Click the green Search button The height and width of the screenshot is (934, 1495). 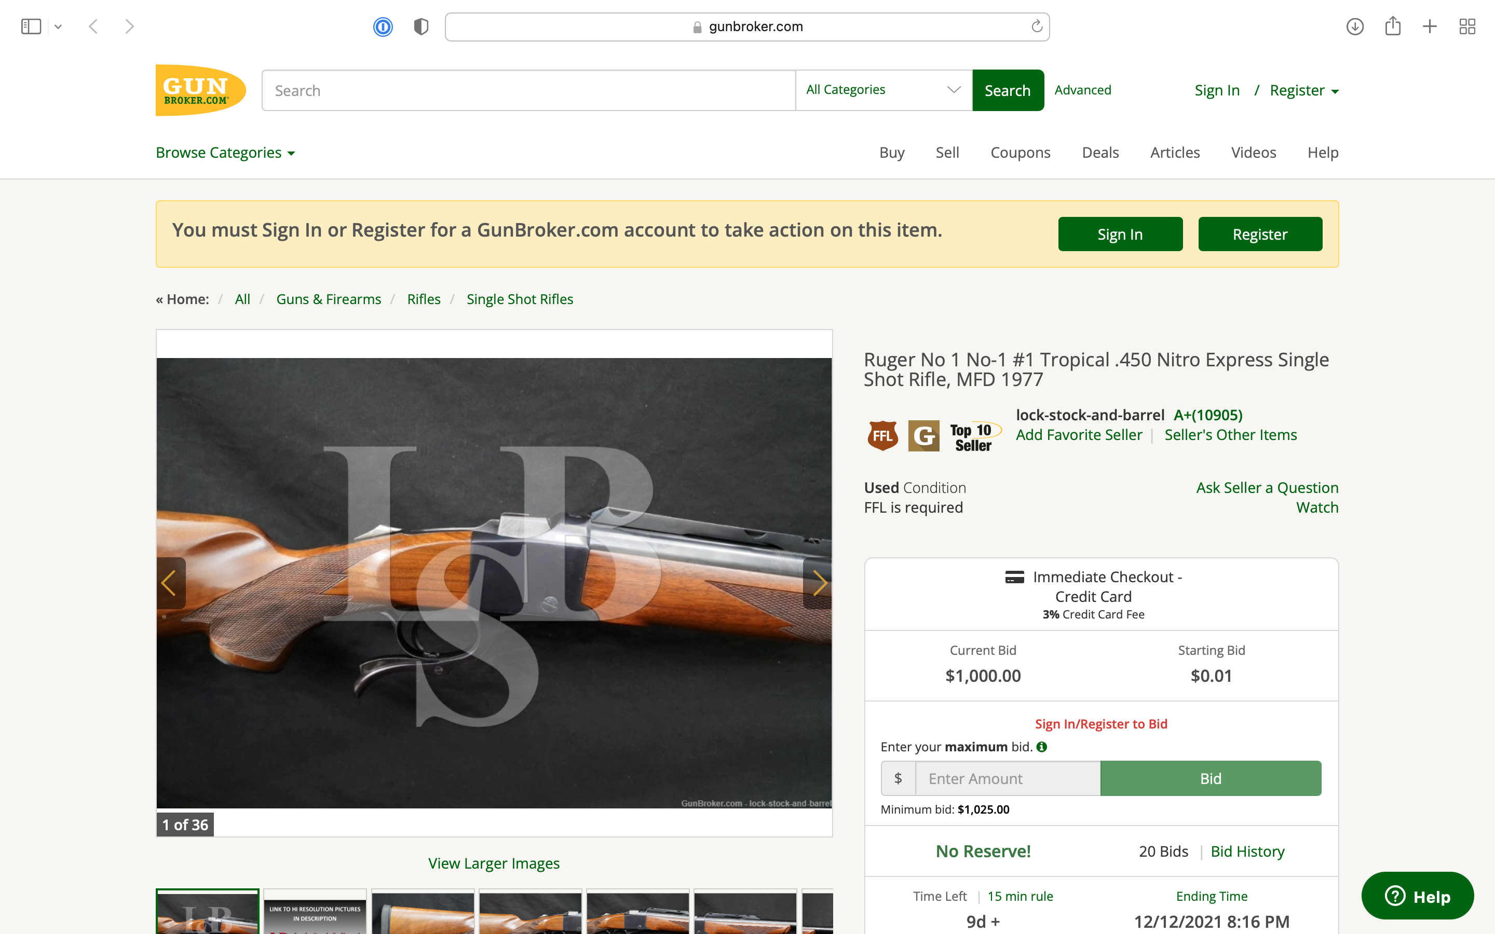coord(1008,90)
